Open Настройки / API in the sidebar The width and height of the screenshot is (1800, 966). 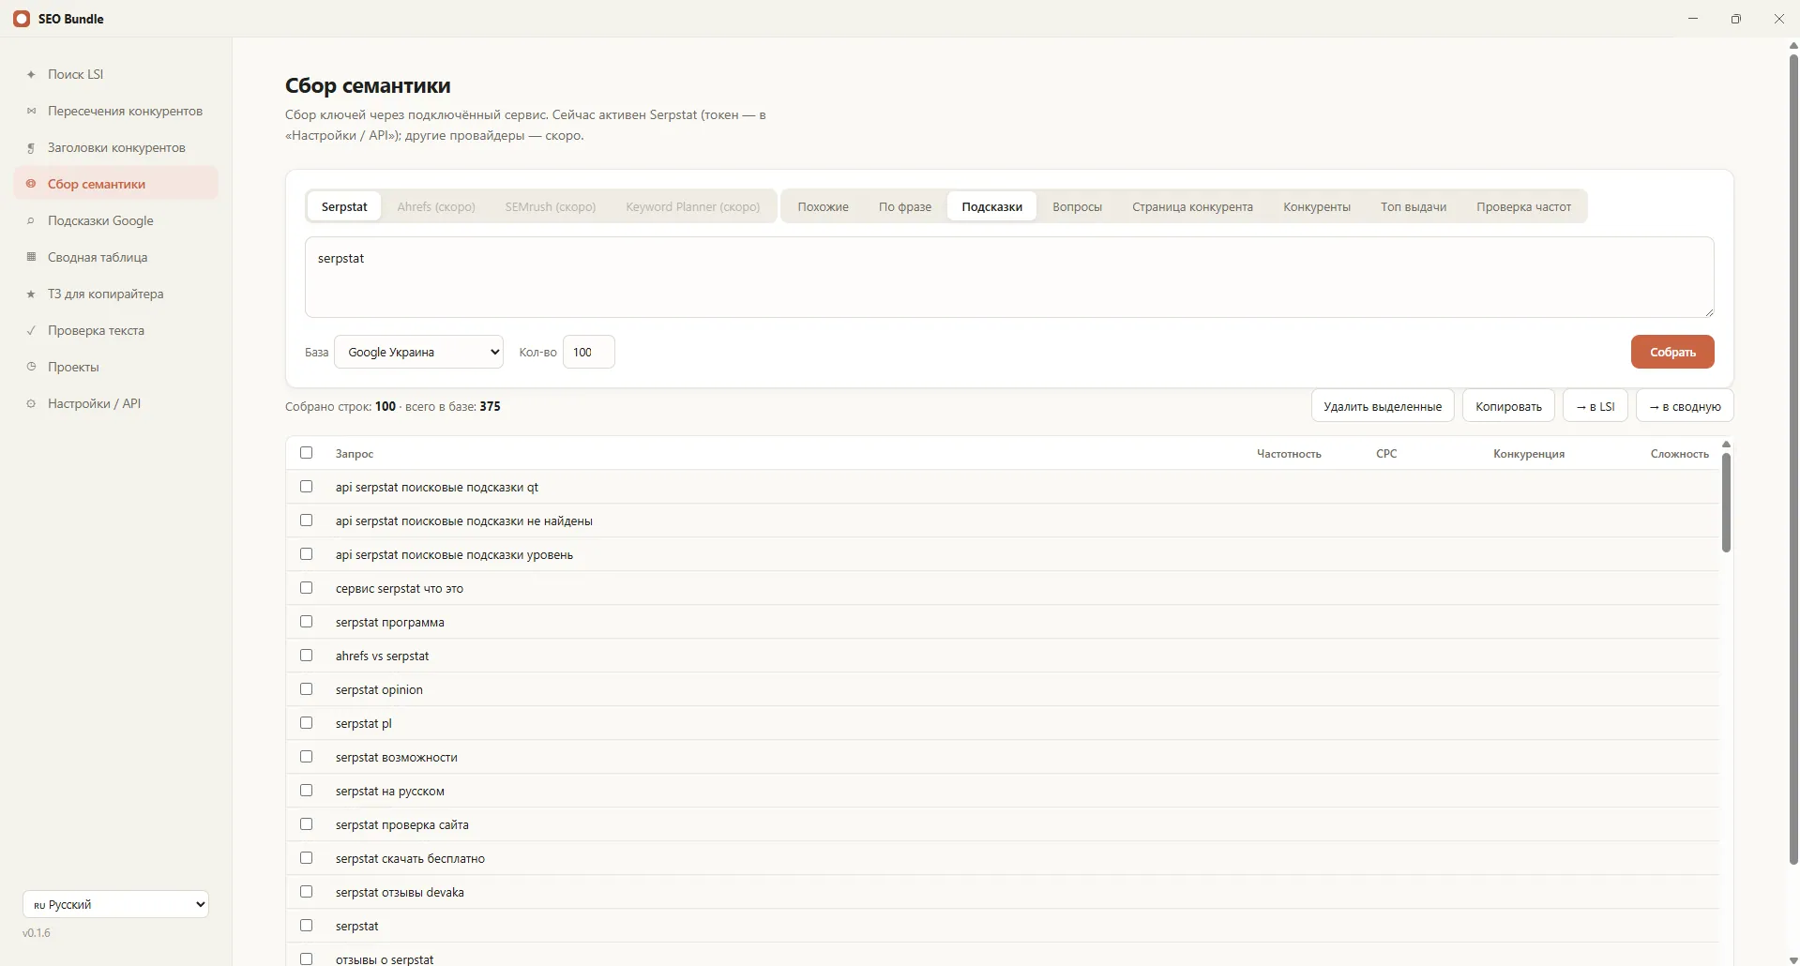click(116, 403)
